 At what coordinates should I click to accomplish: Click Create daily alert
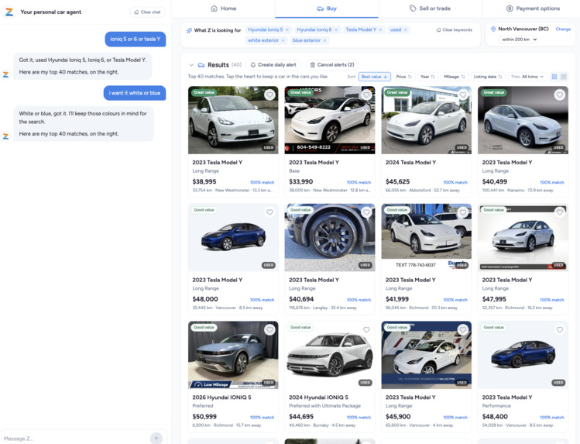pyautogui.click(x=273, y=65)
